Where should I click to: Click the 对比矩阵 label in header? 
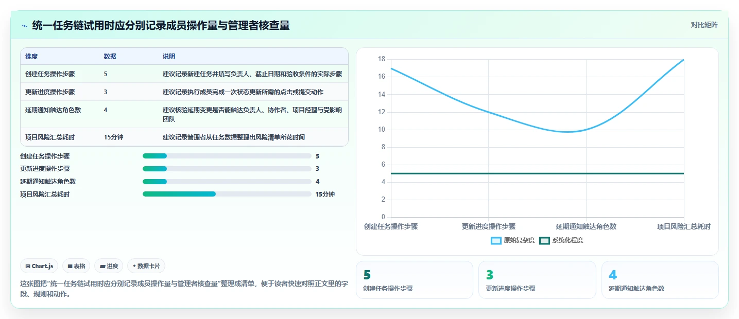(x=704, y=25)
